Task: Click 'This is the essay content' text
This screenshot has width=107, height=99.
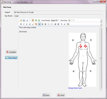Action: point(28,28)
